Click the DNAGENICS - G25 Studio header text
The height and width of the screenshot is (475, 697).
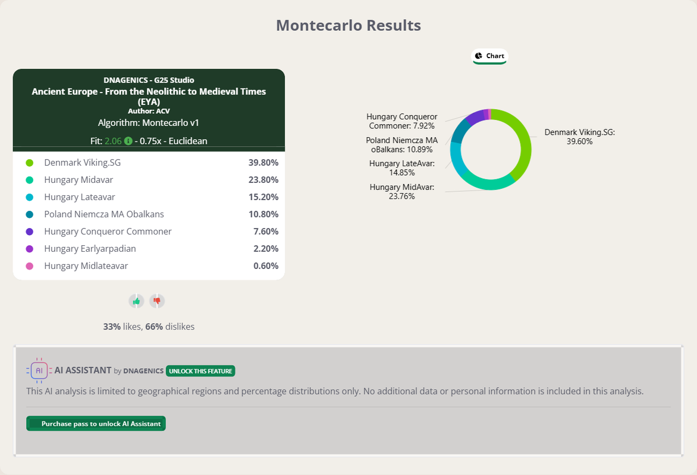tap(149, 80)
